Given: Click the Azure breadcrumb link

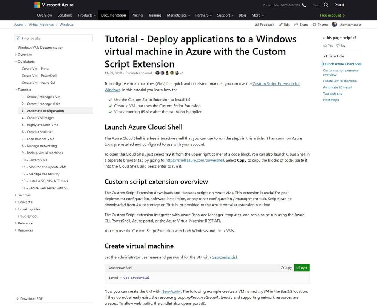Looking at the screenshot, I should (x=18, y=25).
